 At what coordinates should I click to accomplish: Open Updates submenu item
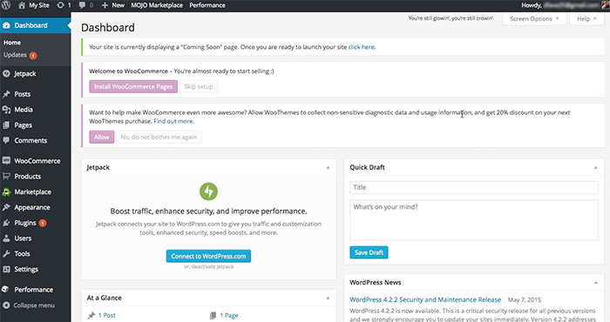tap(15, 55)
